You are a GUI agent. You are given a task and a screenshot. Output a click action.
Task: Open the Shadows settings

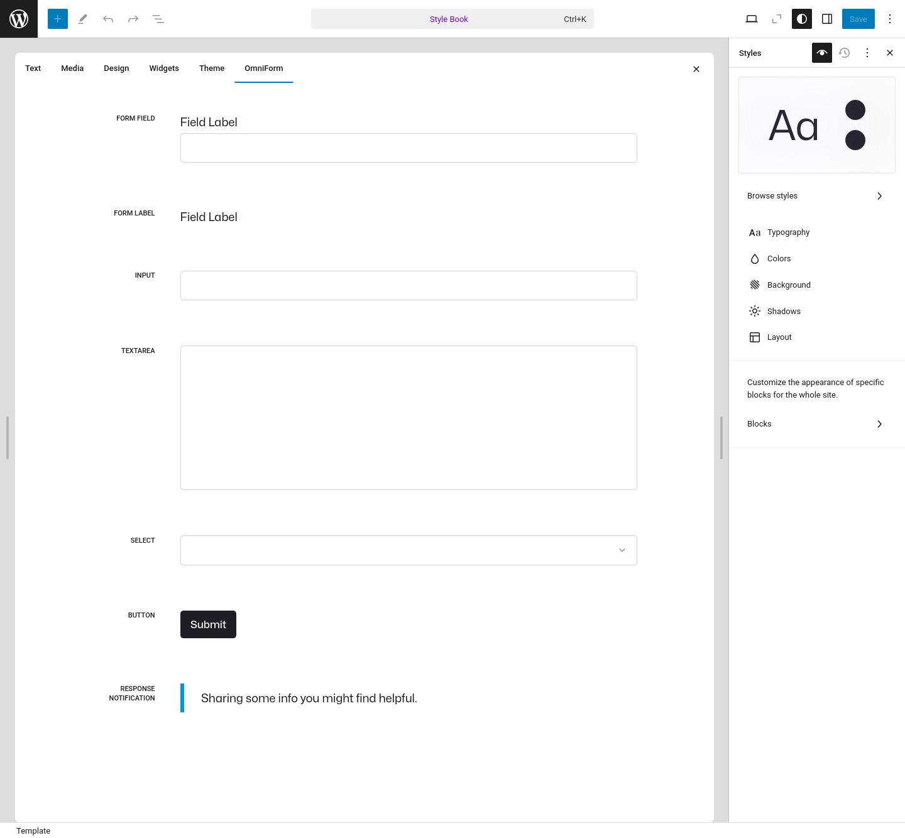784,311
